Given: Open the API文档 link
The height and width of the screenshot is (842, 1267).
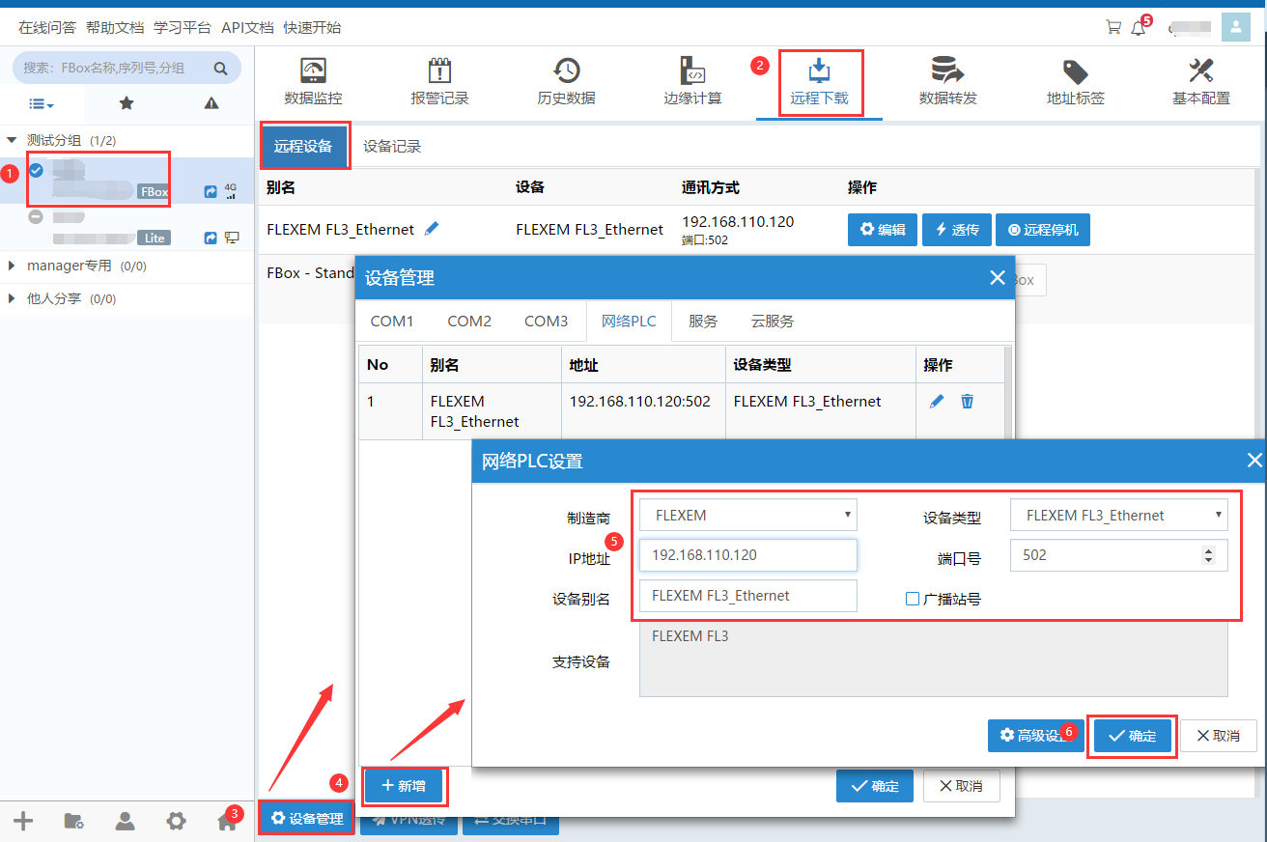Looking at the screenshot, I should click(x=247, y=27).
